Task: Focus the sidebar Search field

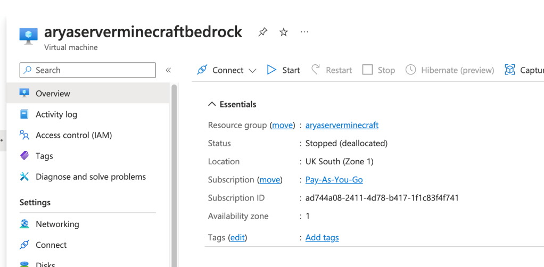Action: [88, 70]
